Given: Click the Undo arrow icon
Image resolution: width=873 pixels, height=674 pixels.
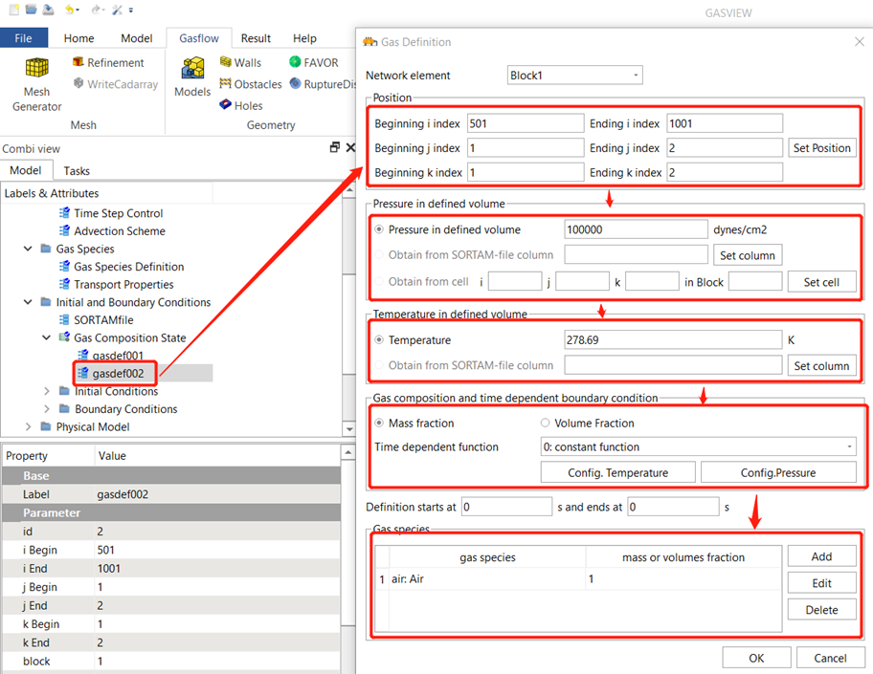Looking at the screenshot, I should coord(70,10).
